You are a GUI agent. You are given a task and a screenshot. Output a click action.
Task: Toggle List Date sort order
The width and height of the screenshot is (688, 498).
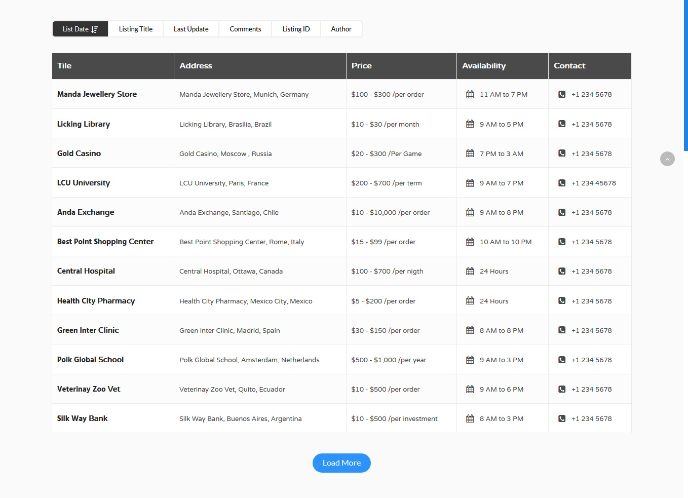coord(80,29)
